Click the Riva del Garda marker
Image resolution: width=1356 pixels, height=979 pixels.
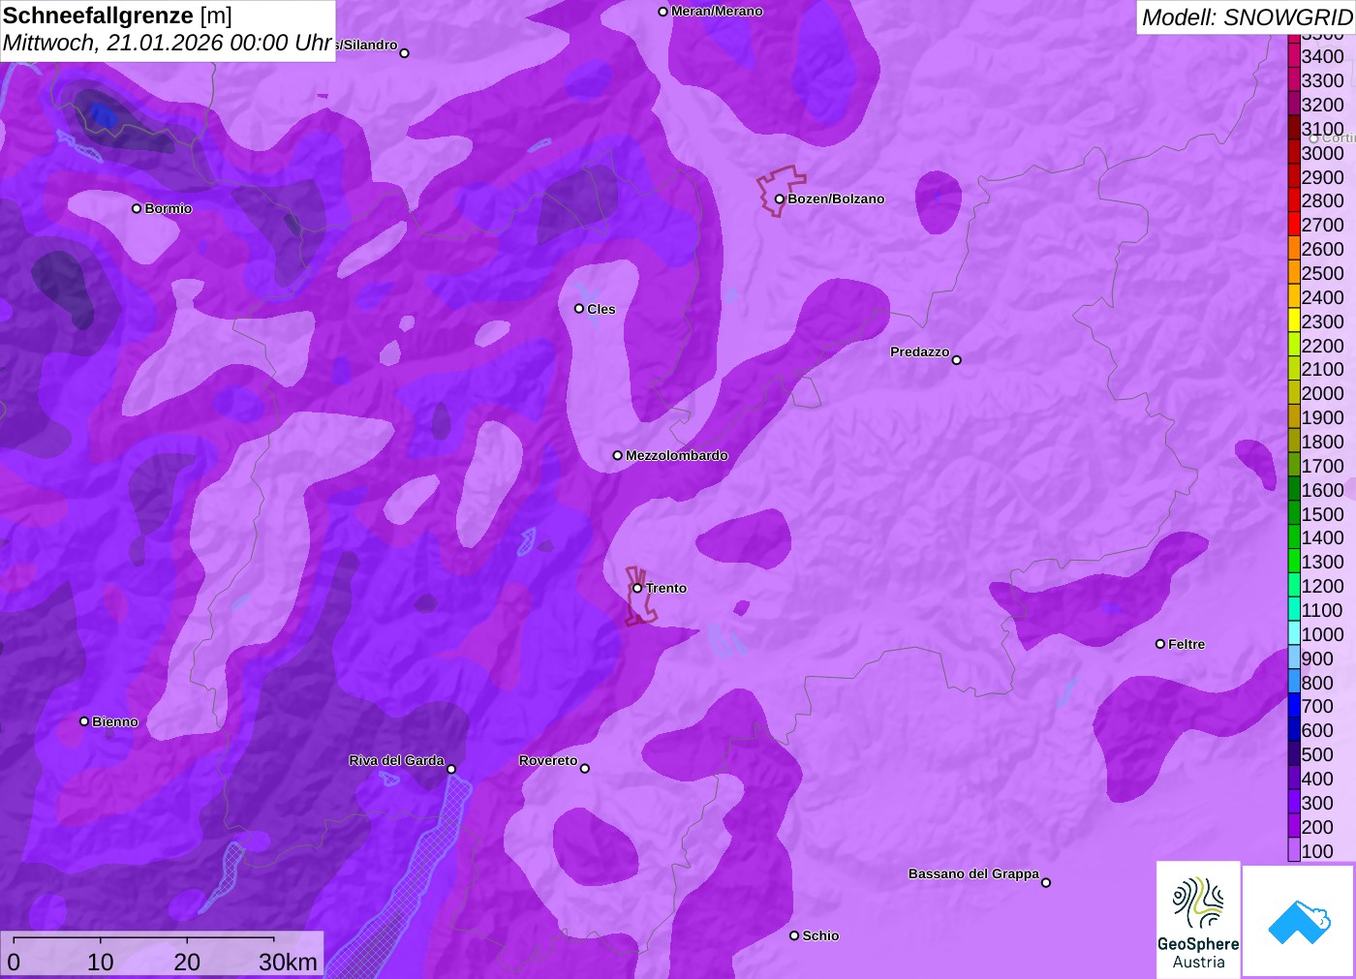(x=451, y=769)
